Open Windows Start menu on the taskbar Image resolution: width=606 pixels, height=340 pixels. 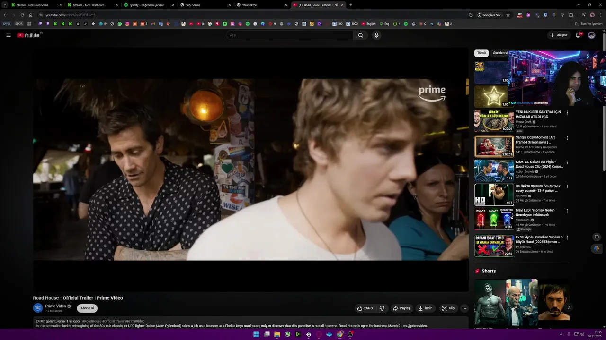(x=256, y=334)
